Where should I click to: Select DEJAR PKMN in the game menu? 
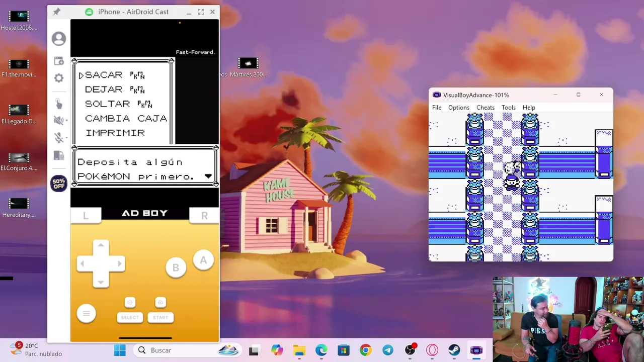point(115,89)
